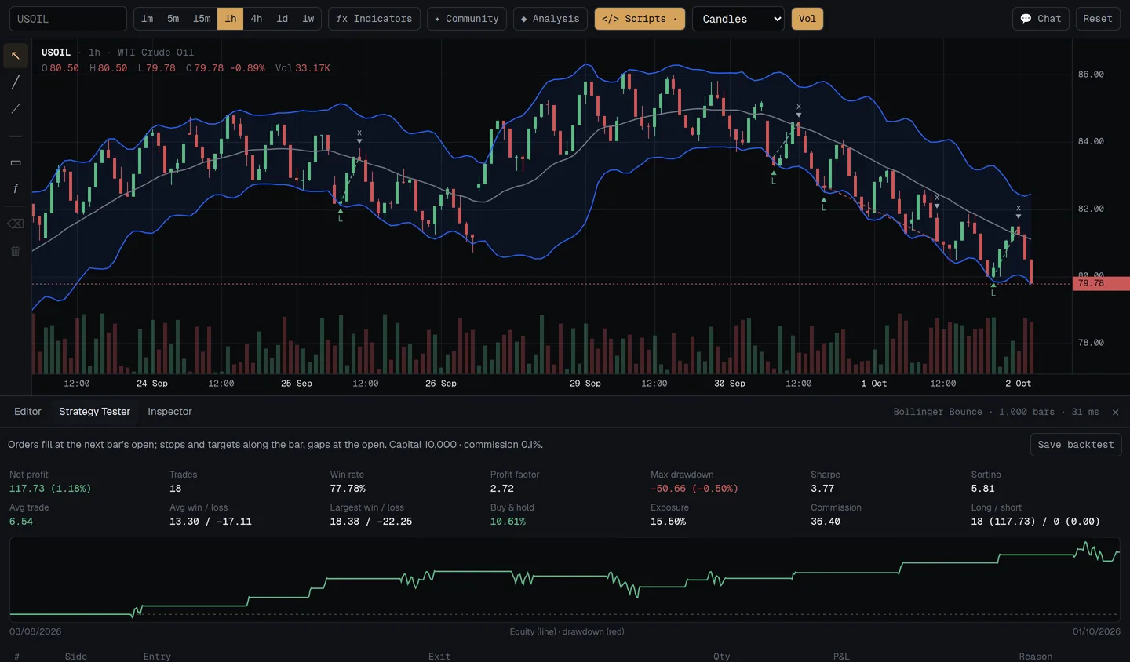Viewport: 1130px width, 662px height.
Task: Select the trend line drawing tool
Action: point(16,82)
